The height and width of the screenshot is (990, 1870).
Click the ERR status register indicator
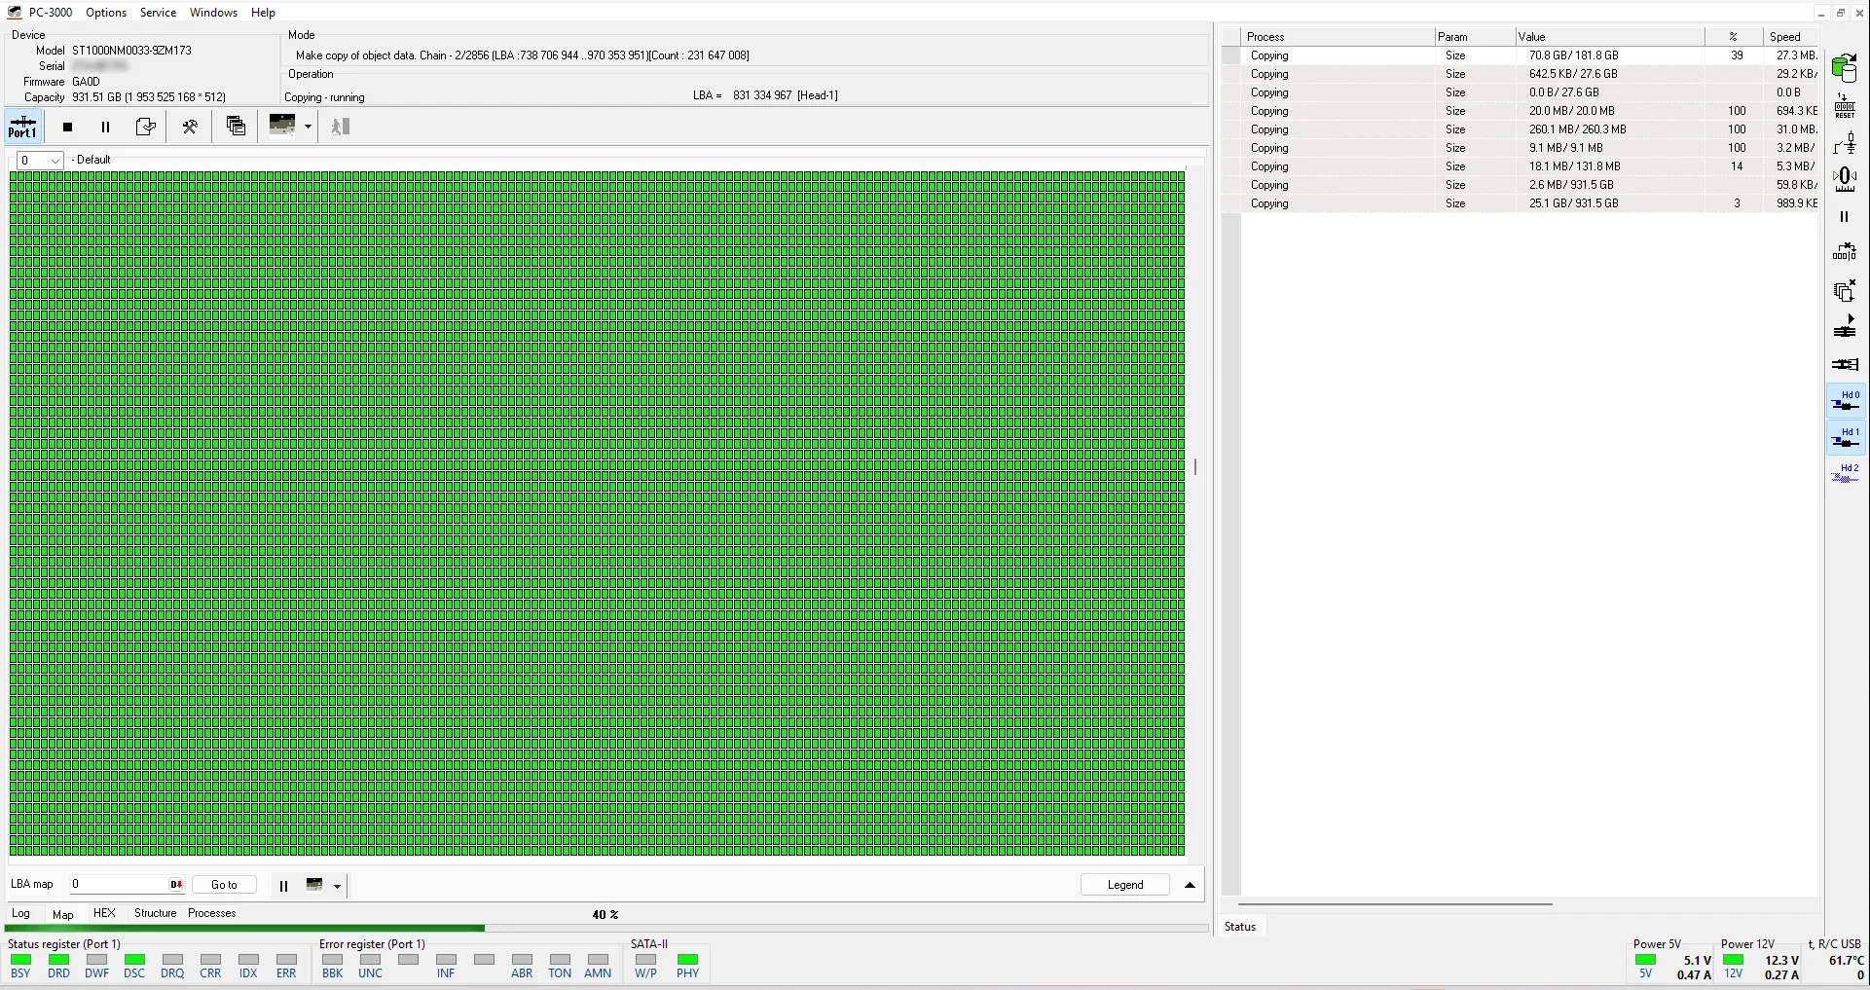click(x=286, y=966)
